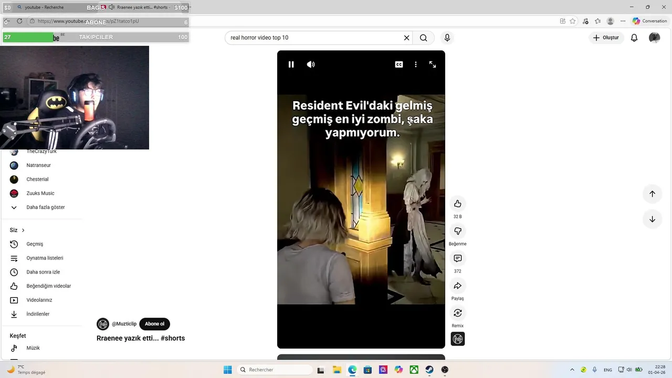Open the 372 comments panel

click(458, 258)
